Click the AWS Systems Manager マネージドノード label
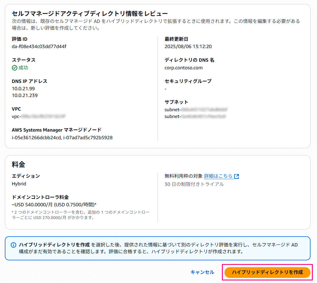 click(57, 130)
